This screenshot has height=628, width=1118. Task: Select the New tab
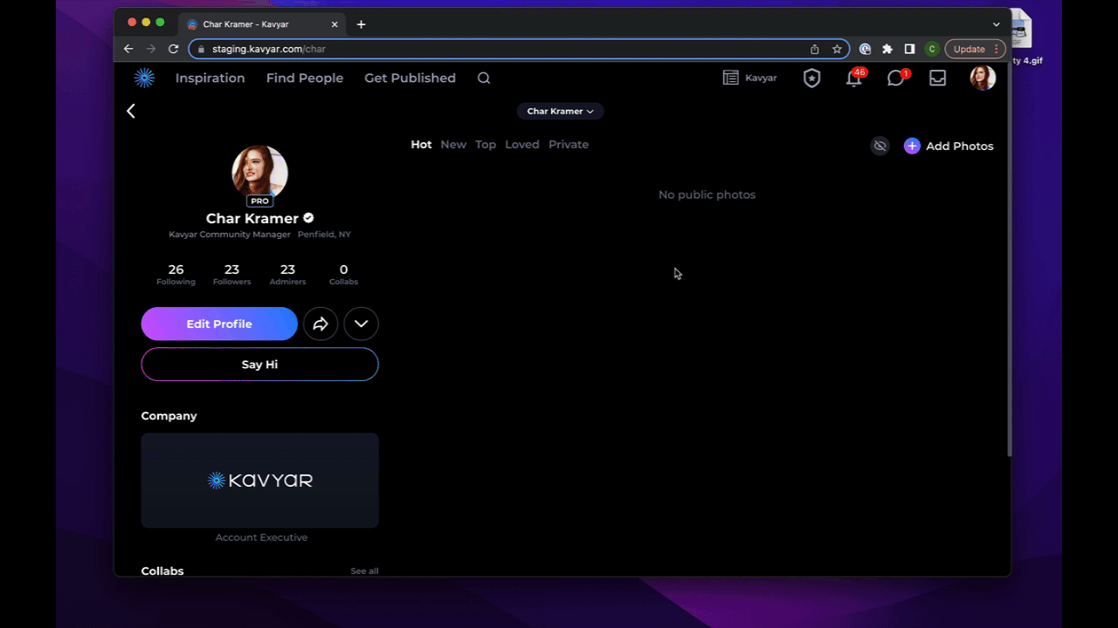point(453,145)
